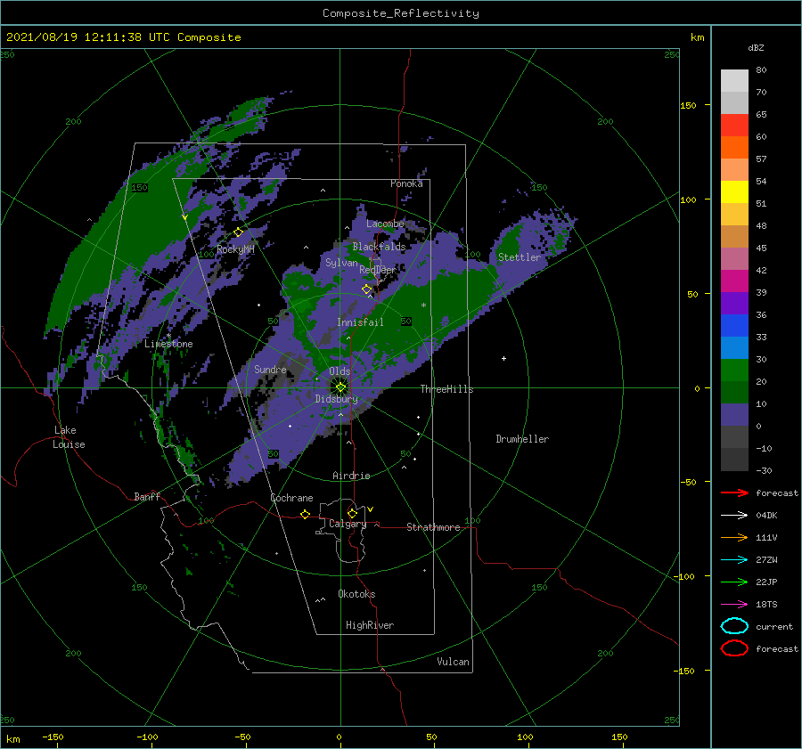Click the white plus marker west of Drumheller

tap(503, 358)
